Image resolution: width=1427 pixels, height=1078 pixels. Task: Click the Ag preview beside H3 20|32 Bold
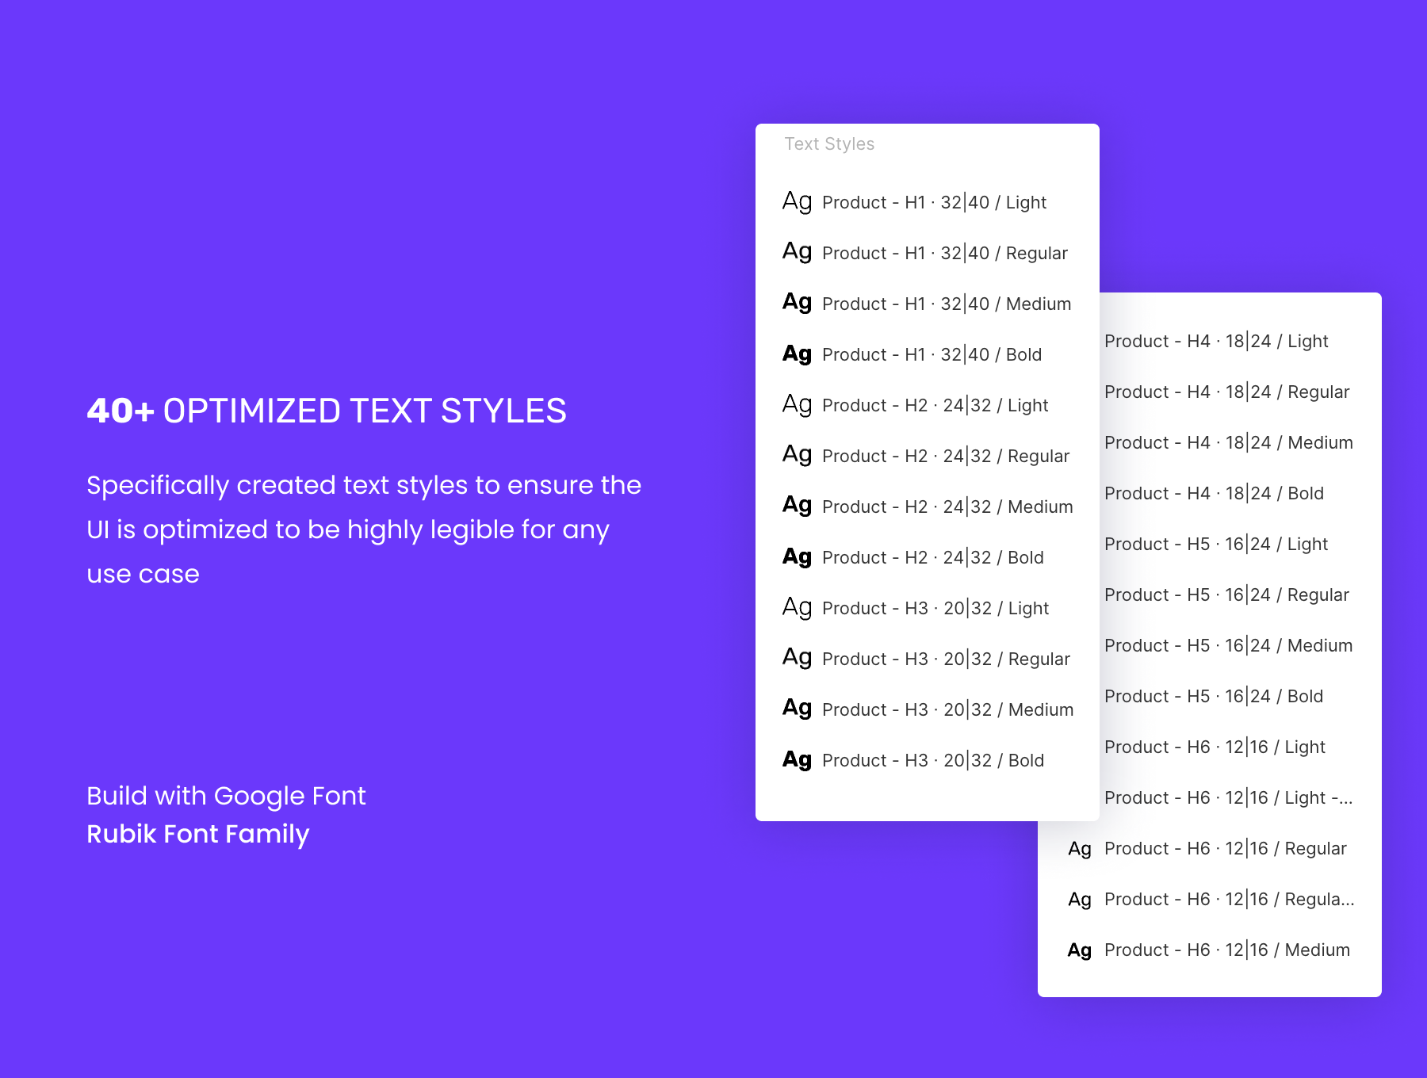pyautogui.click(x=797, y=759)
